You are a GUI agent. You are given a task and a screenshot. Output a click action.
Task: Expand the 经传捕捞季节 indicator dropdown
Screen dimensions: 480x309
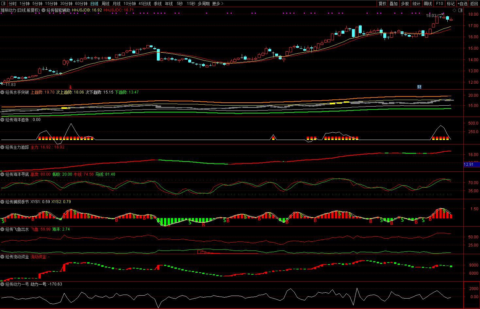pyautogui.click(x=3, y=202)
